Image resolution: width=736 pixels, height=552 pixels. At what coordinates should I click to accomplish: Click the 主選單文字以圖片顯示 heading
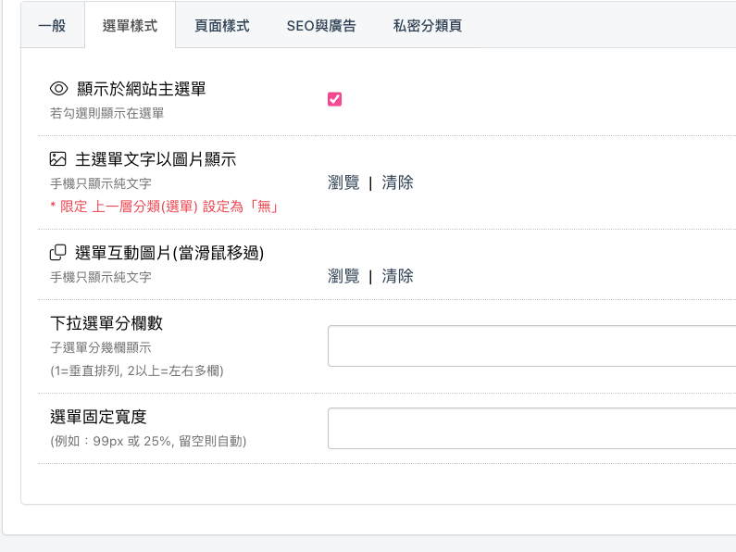pyautogui.click(x=156, y=159)
